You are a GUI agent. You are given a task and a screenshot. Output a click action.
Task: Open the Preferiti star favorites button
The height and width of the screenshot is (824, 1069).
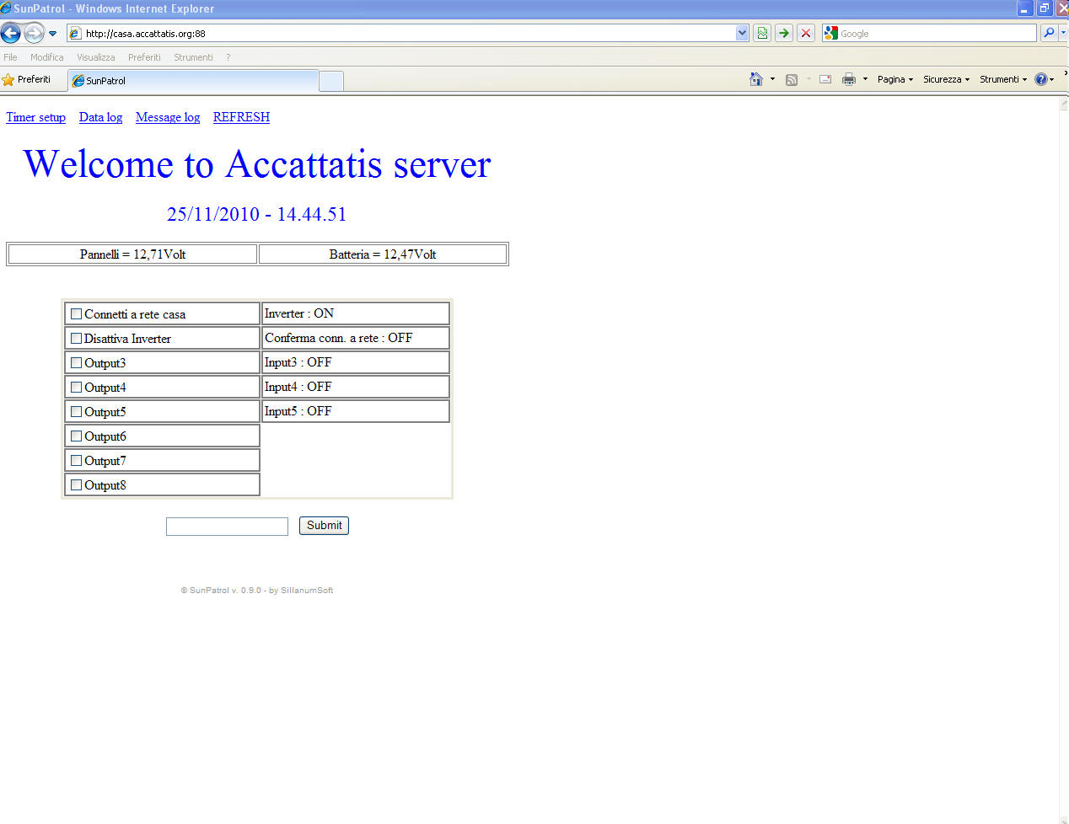(27, 79)
